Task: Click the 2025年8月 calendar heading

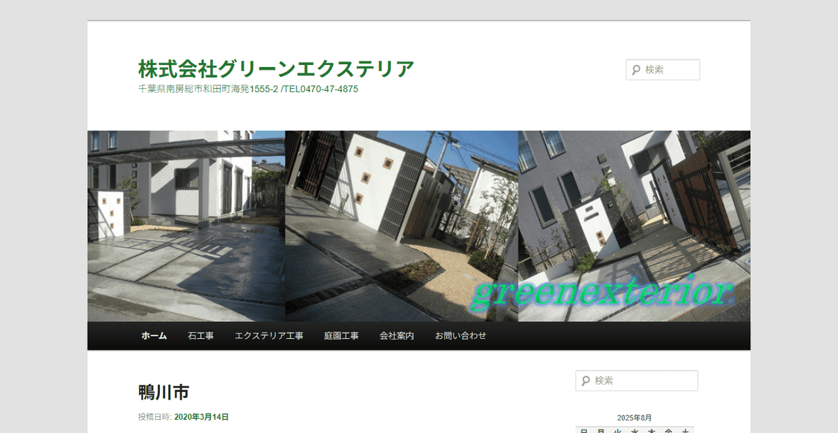Action: click(x=634, y=416)
